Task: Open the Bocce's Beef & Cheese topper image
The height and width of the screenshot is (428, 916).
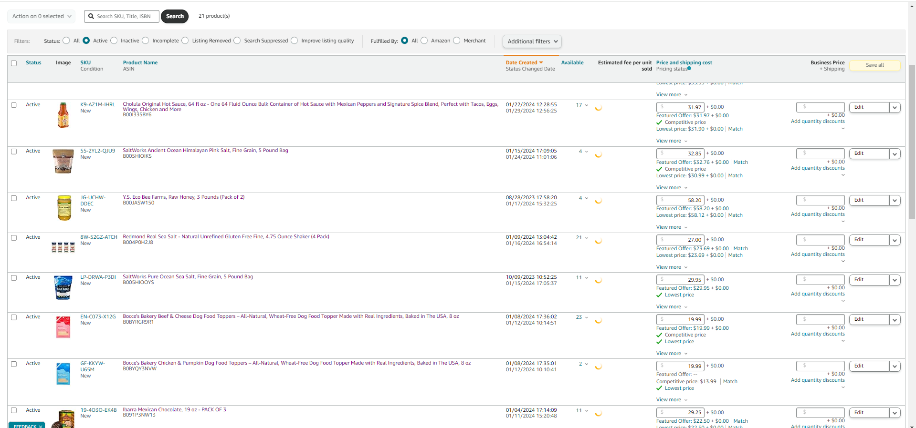Action: (x=63, y=327)
